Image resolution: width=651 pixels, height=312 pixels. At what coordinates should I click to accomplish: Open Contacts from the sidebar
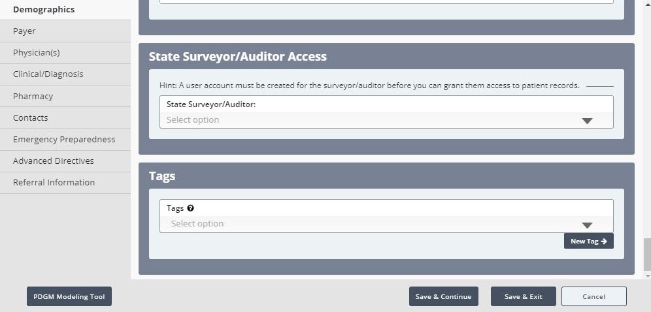tap(30, 118)
